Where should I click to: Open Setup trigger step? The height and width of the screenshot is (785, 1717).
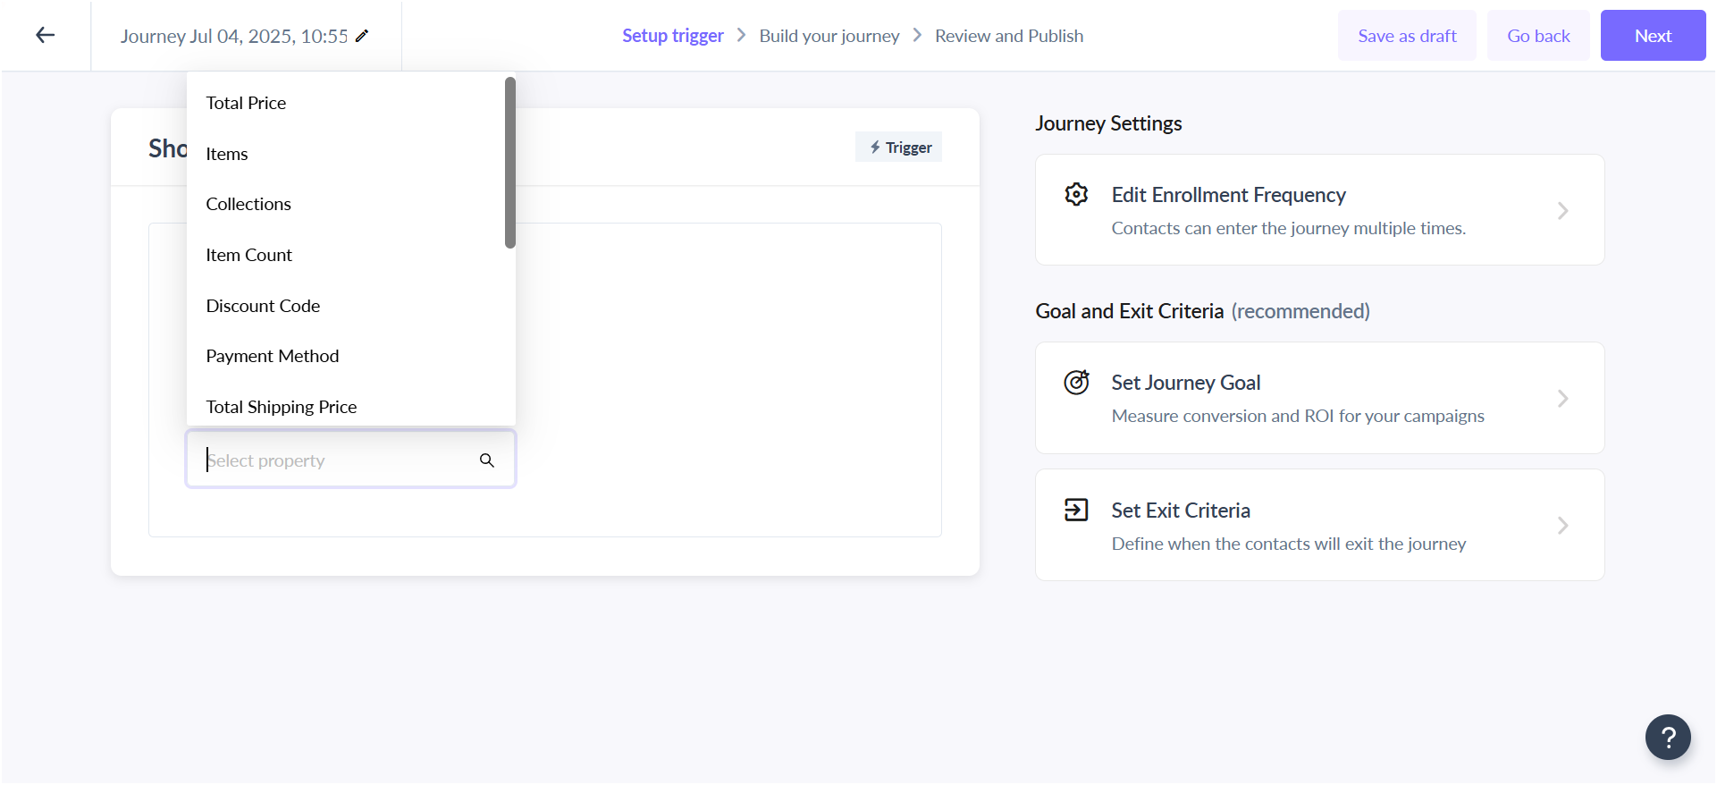pyautogui.click(x=673, y=36)
